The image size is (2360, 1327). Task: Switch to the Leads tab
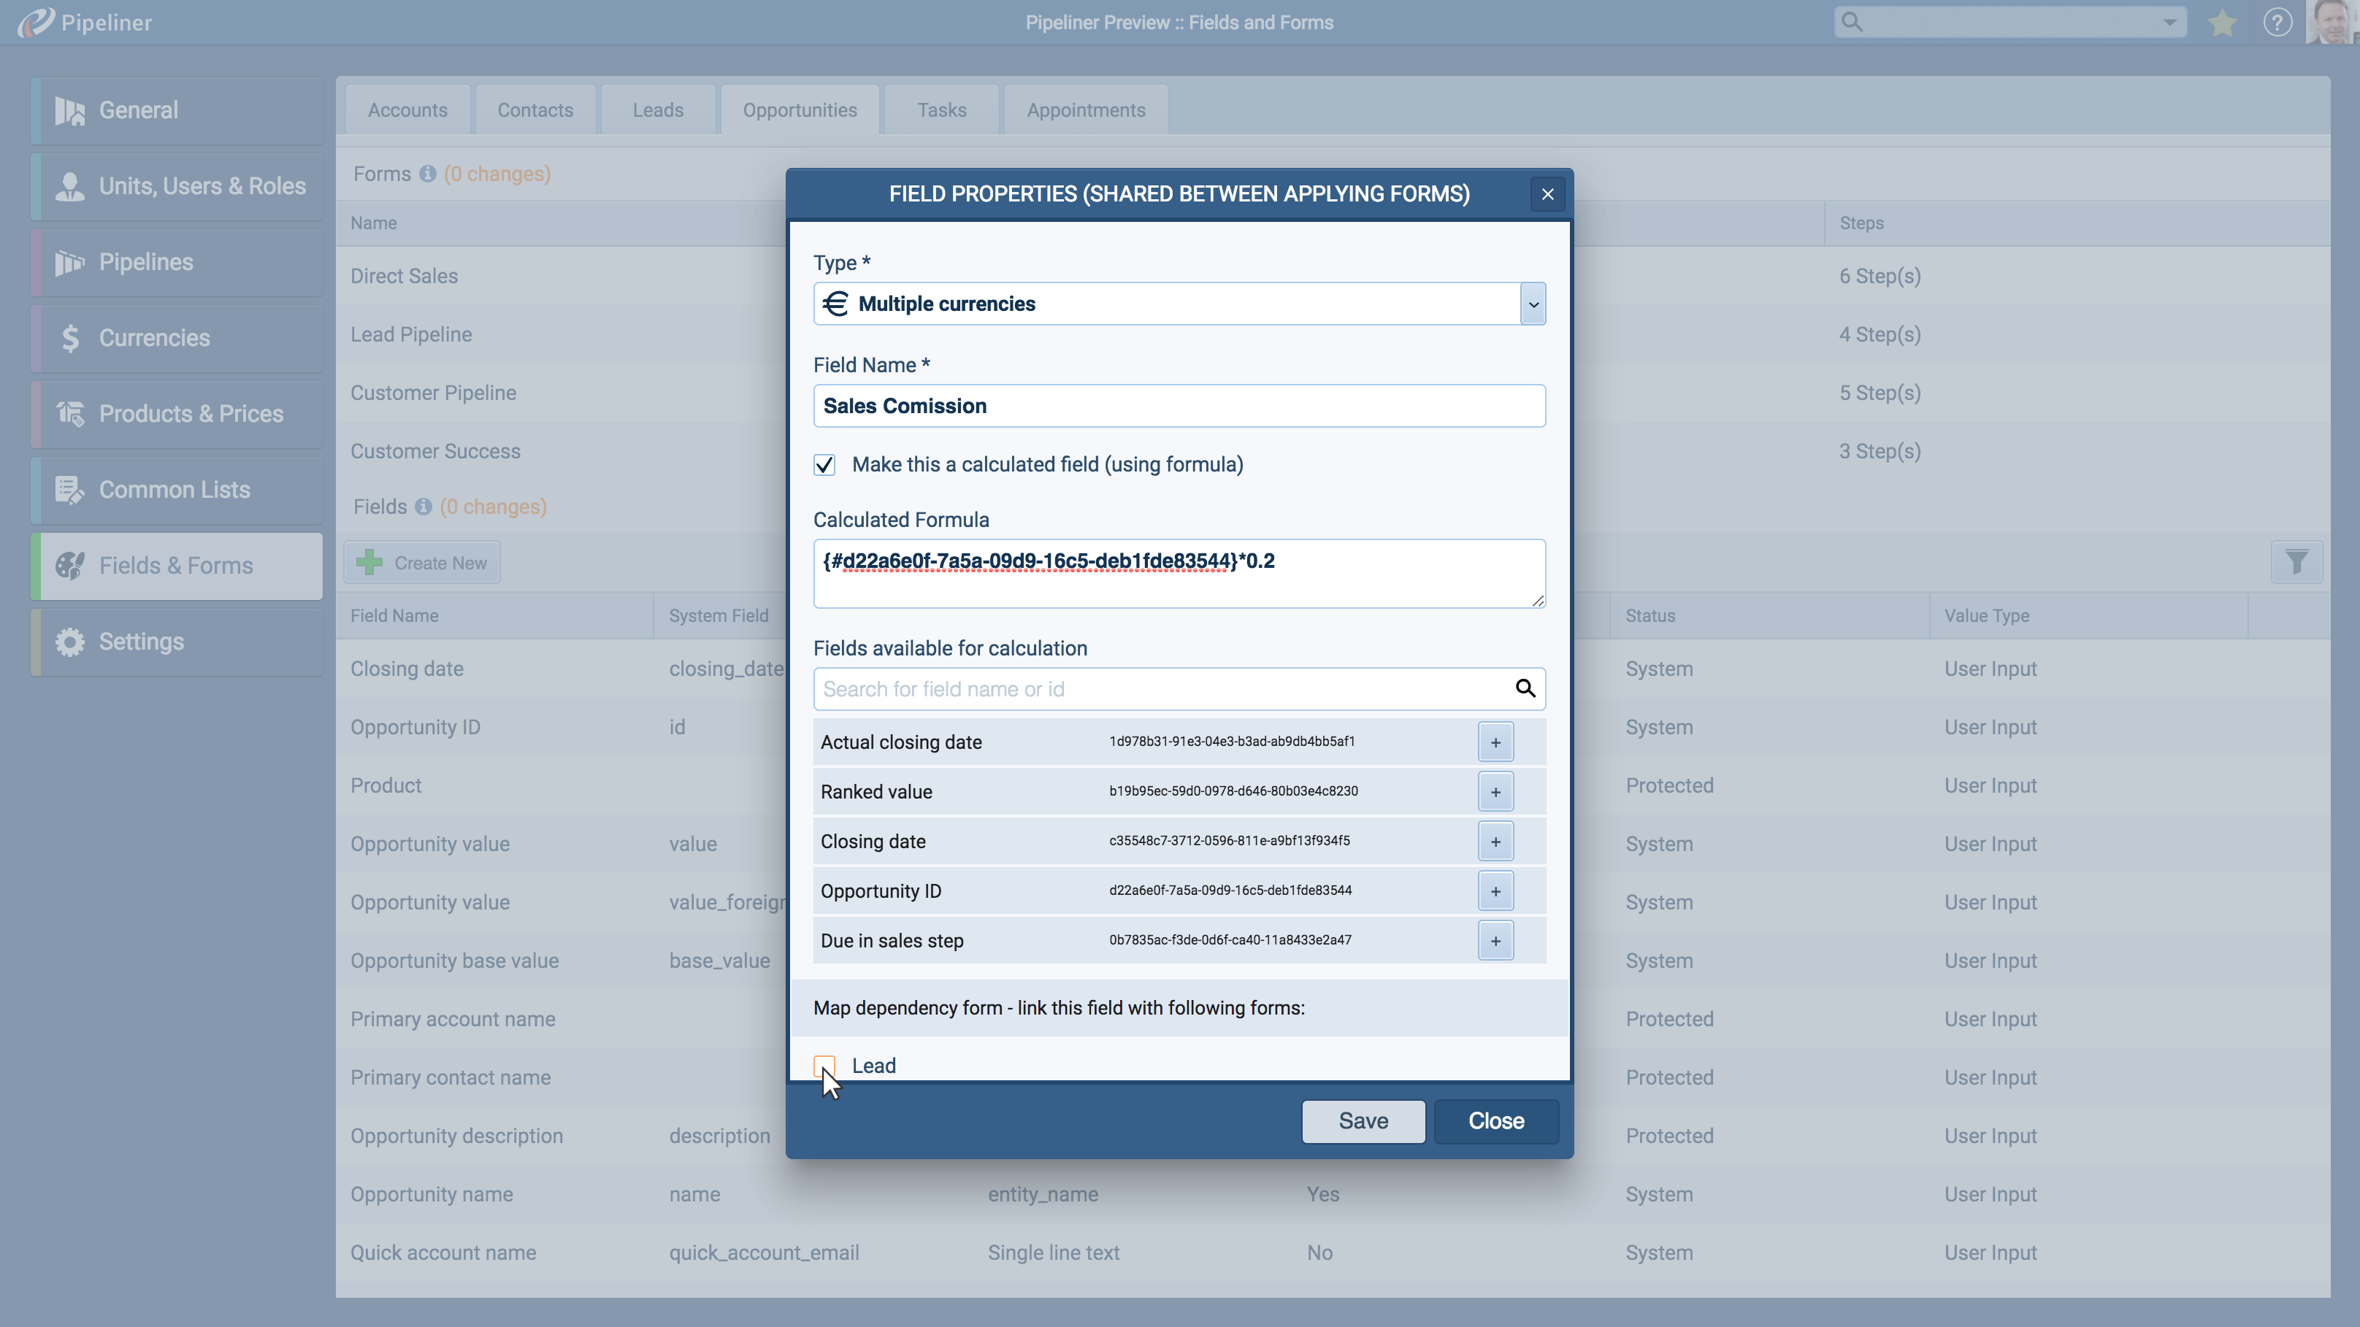pyautogui.click(x=658, y=110)
